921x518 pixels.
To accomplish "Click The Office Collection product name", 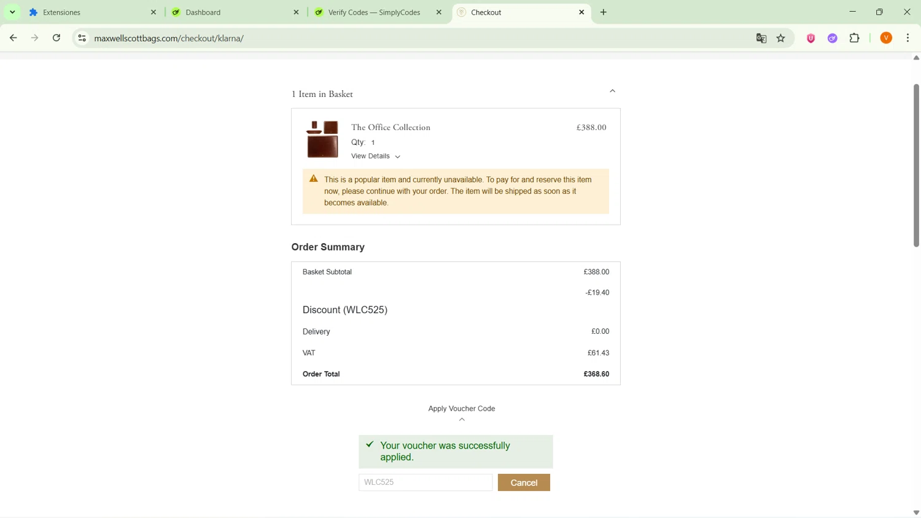I will pyautogui.click(x=391, y=128).
